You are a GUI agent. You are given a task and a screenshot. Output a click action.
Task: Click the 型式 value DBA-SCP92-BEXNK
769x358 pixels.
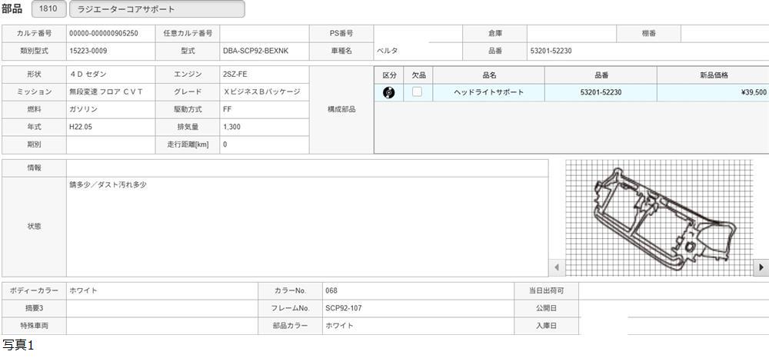(x=264, y=51)
